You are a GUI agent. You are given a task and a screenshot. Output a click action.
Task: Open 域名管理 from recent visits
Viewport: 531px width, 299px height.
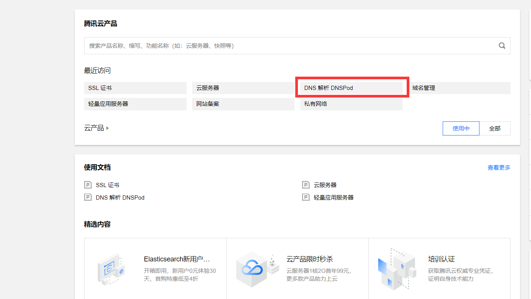tap(459, 88)
